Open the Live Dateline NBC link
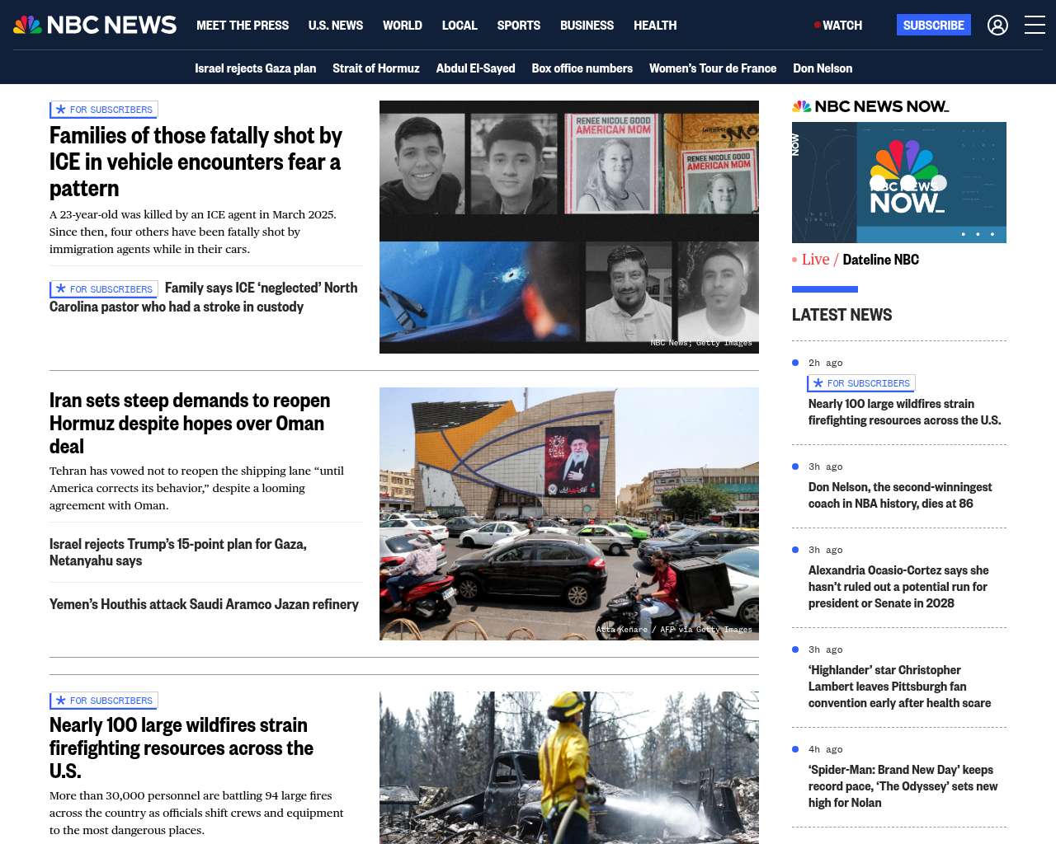Viewport: 1056px width, 844px height. 856,260
